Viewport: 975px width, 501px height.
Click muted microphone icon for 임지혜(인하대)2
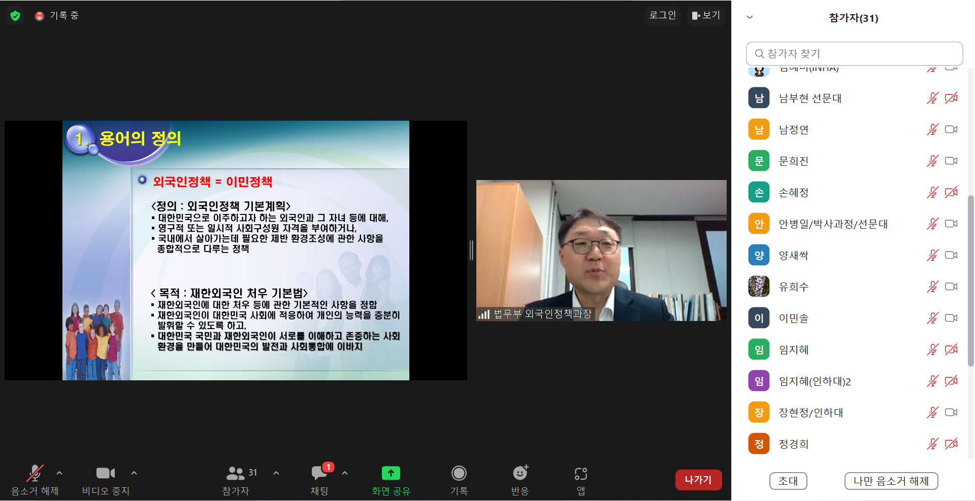[x=932, y=381]
